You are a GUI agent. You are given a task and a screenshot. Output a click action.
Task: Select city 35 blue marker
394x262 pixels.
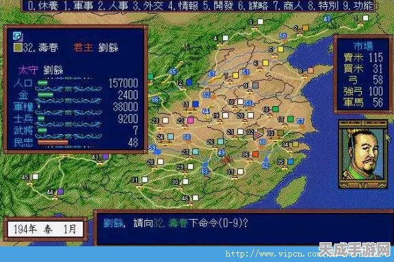[291, 161]
